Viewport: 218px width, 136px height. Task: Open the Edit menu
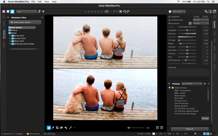(40, 2)
